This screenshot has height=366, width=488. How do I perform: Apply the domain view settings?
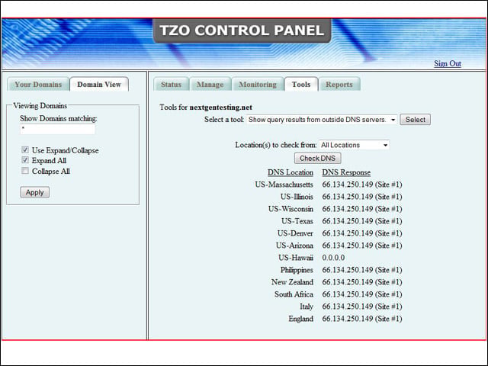coord(34,192)
